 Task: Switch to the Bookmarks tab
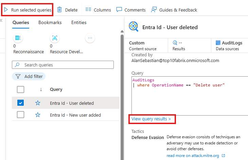coord(50,23)
